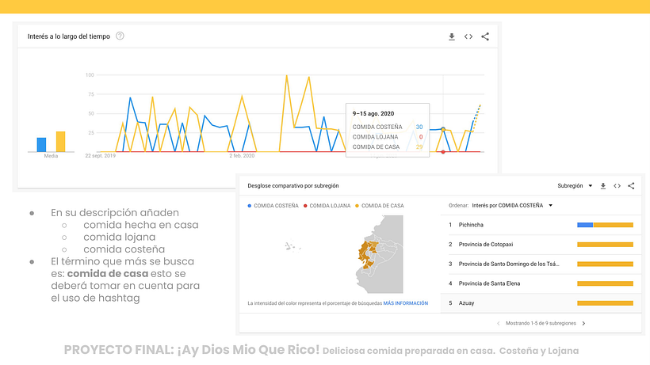Go to previous page of subregions

pos(498,323)
